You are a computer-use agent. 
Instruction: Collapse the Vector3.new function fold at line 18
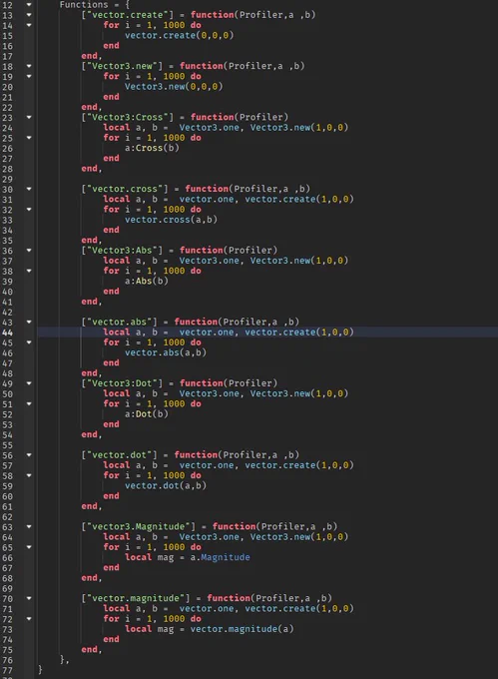point(29,66)
